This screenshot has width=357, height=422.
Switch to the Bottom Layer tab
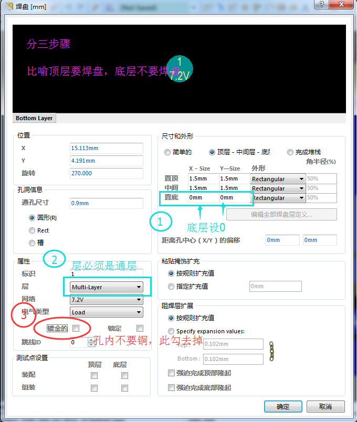click(x=34, y=118)
